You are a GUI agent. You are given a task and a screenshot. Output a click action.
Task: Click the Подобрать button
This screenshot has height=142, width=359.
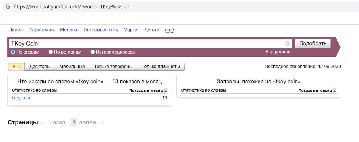click(313, 43)
